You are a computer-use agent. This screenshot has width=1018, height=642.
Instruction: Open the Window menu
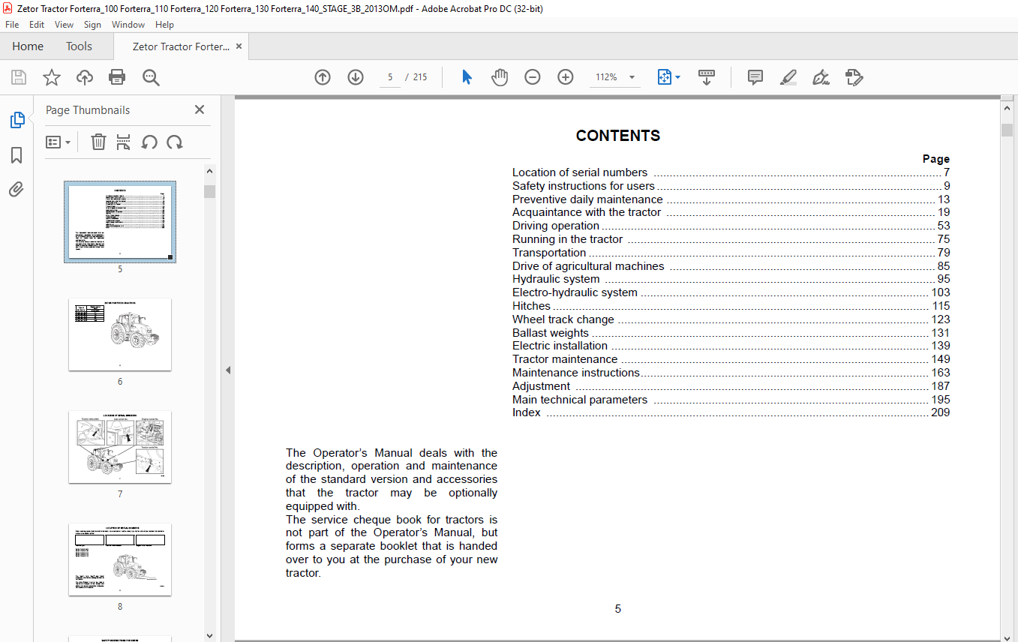(128, 25)
